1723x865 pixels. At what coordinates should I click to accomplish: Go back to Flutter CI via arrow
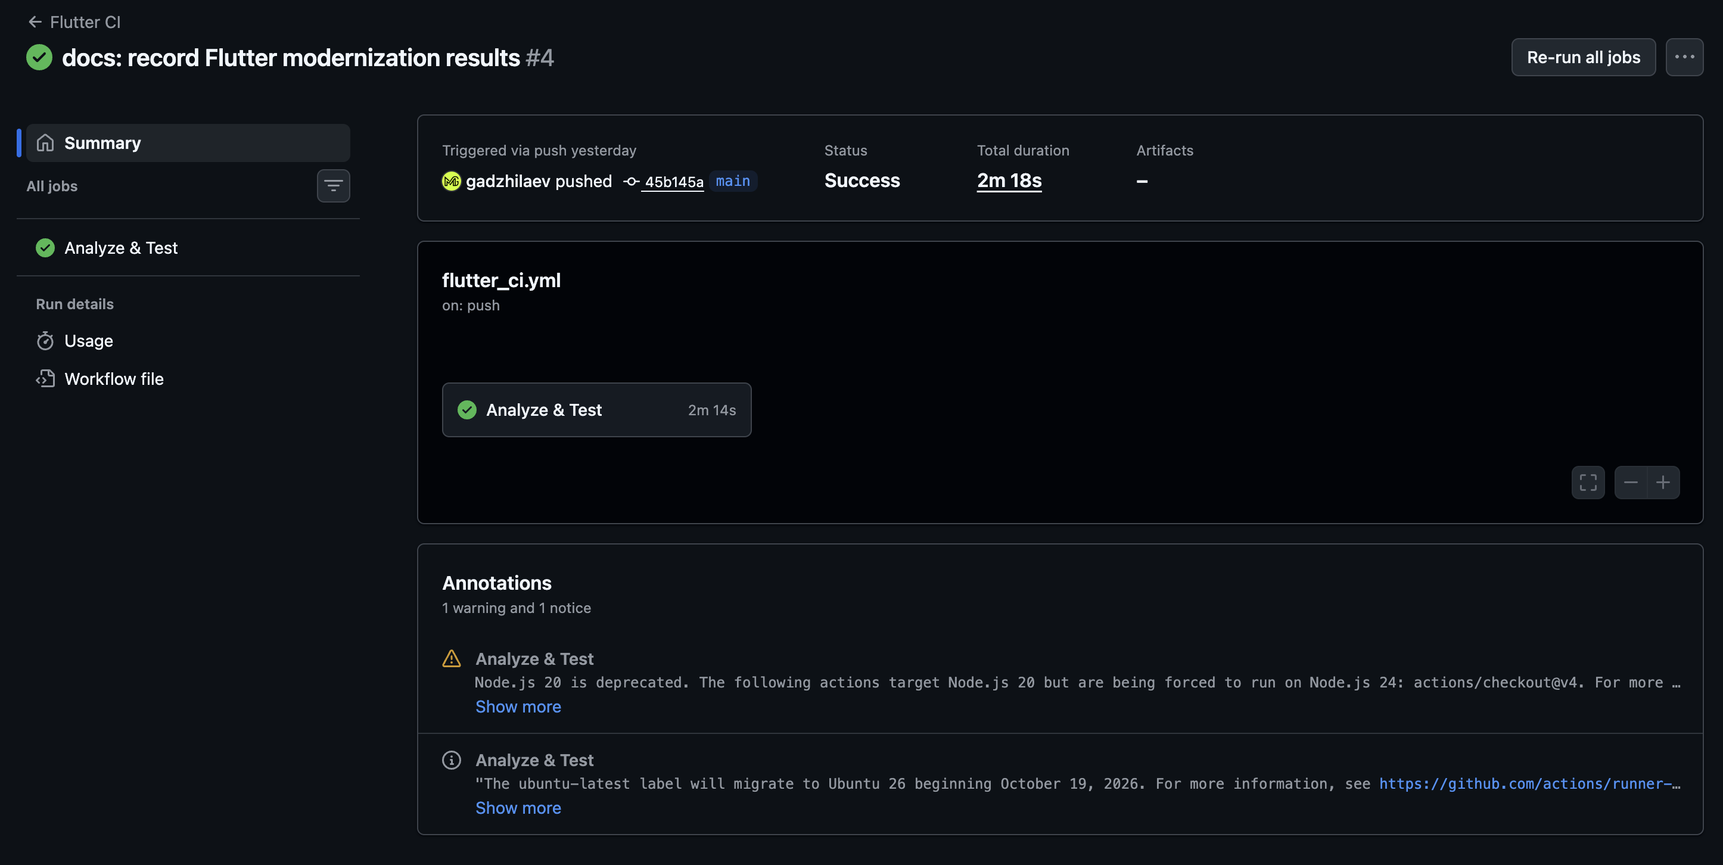tap(35, 22)
